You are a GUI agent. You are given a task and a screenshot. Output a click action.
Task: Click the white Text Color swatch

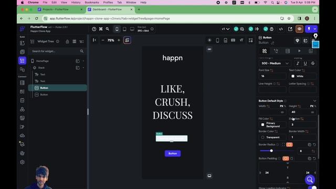point(293,76)
